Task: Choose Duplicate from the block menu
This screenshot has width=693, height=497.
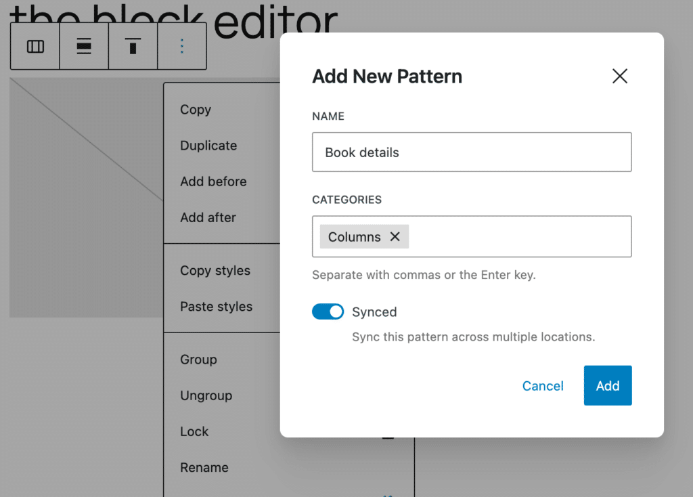Action: click(208, 145)
